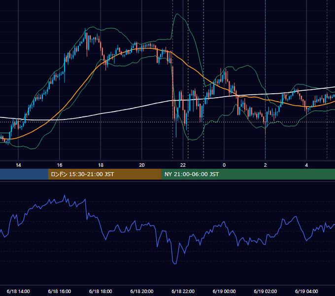
Task: Click the 6/18 20:00 date label
Action: coord(142,291)
